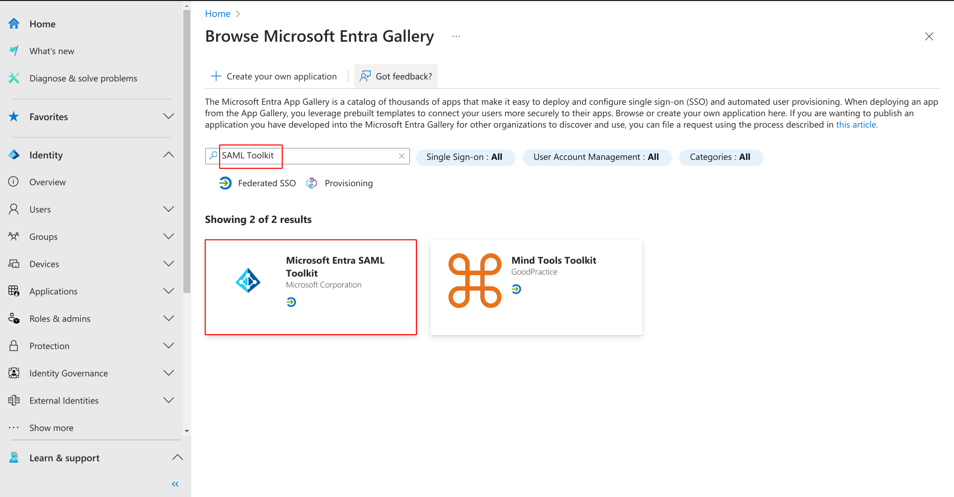
Task: Open the 'this article.' link
Action: 857,125
